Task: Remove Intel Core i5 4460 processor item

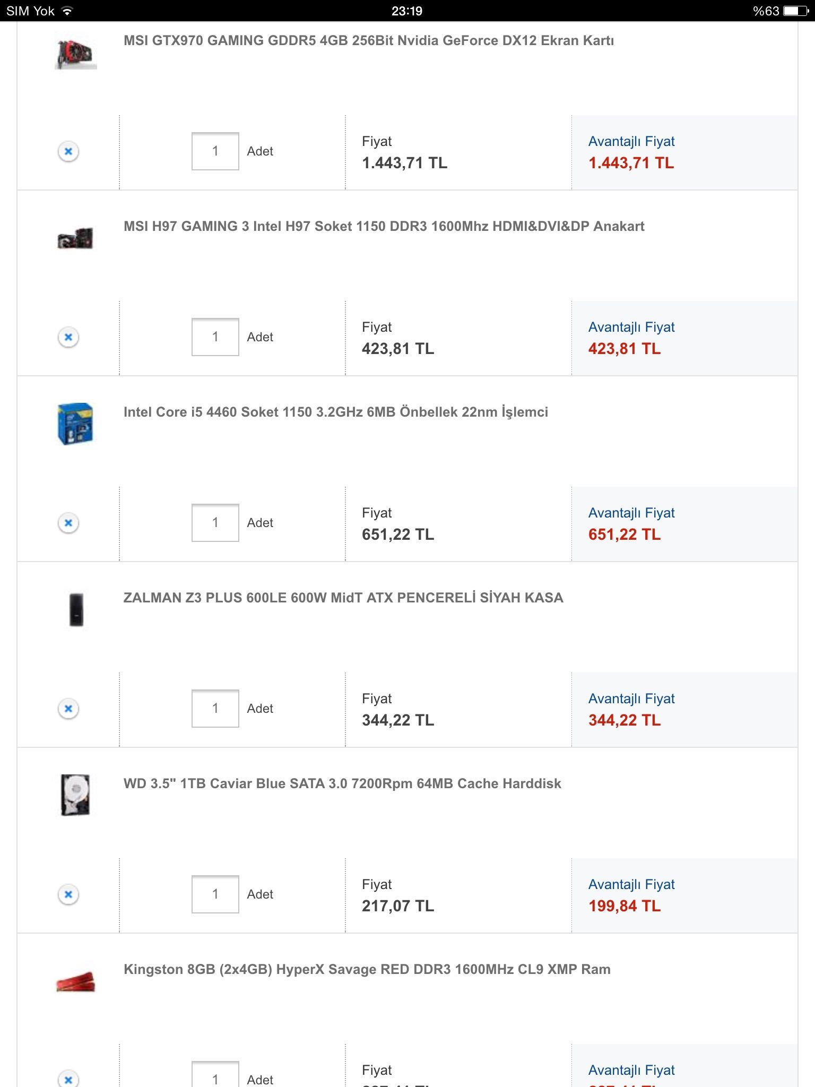Action: (68, 523)
